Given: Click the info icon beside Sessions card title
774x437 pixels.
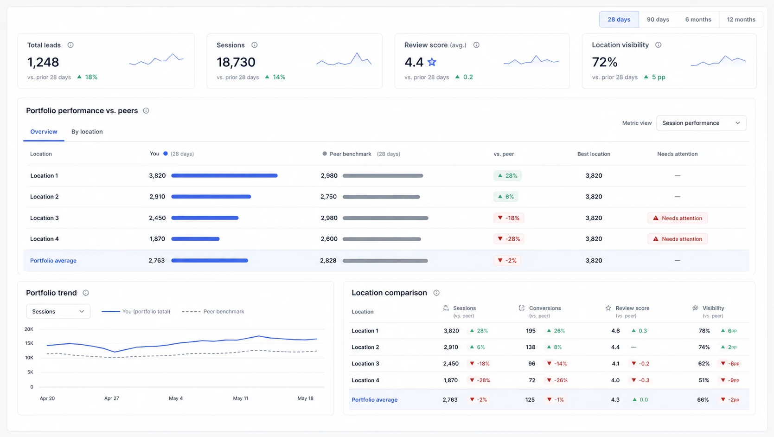Looking at the screenshot, I should pos(254,45).
